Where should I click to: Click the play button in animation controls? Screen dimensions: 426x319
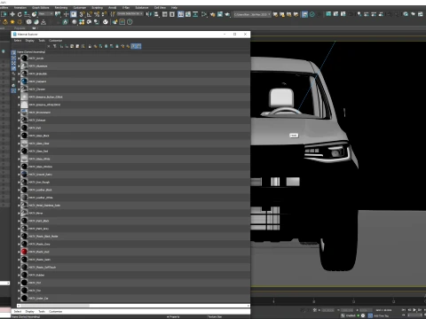click(x=414, y=310)
